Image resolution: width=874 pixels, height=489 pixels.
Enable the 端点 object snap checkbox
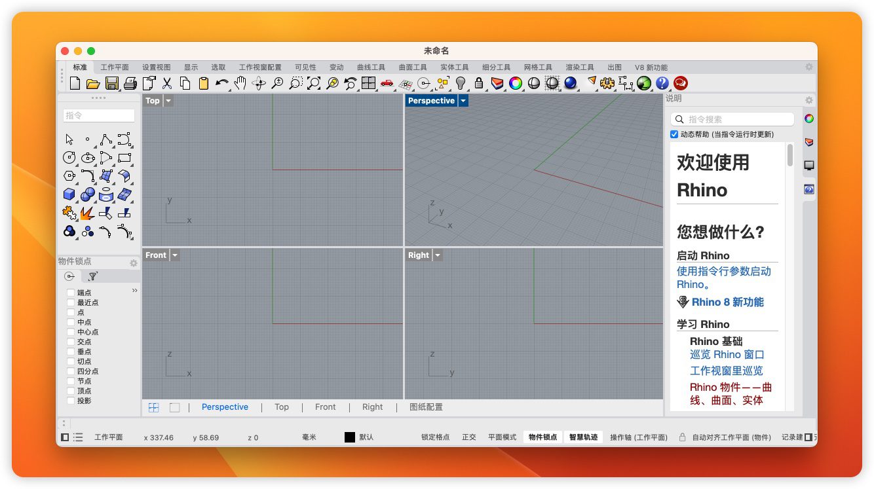point(71,293)
